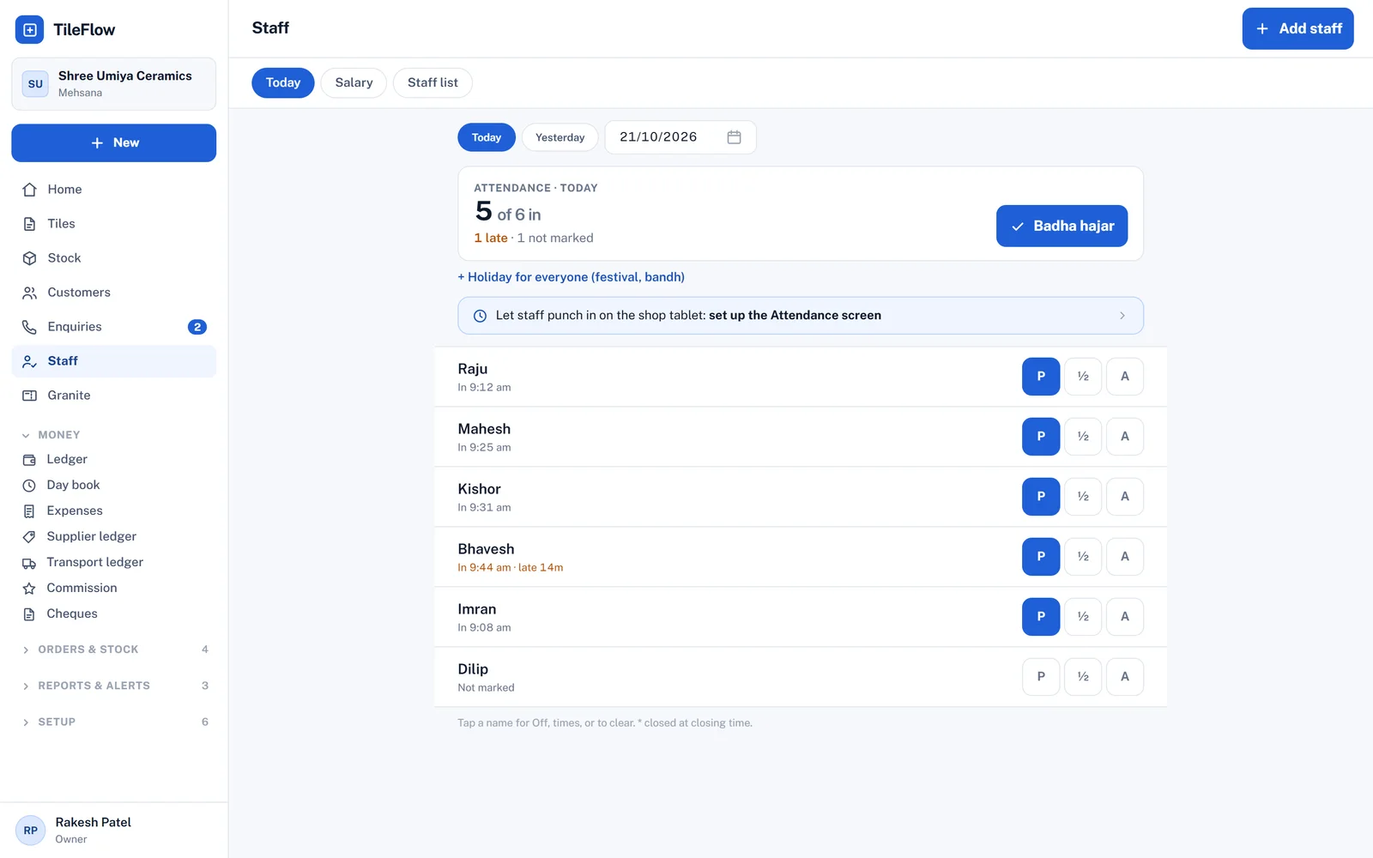Click the New button in sidebar
This screenshot has width=1373, height=858.
point(113,143)
